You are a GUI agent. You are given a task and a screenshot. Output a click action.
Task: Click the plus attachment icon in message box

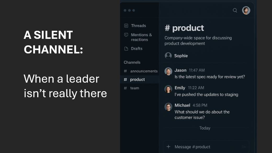168,147
